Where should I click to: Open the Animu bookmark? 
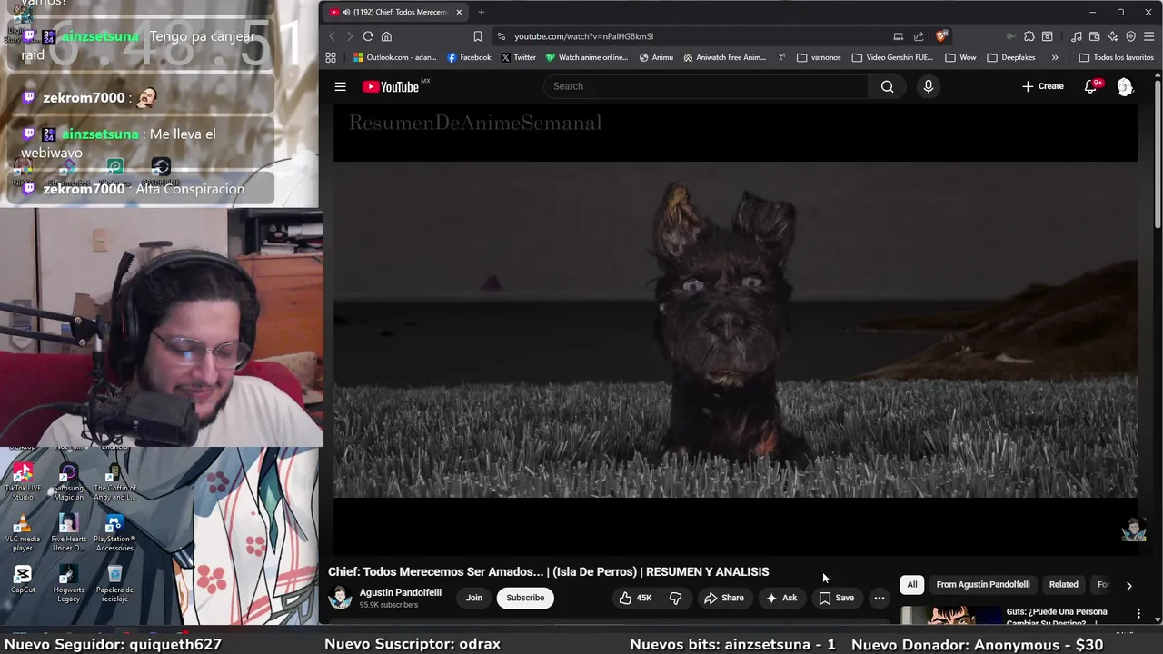click(656, 57)
